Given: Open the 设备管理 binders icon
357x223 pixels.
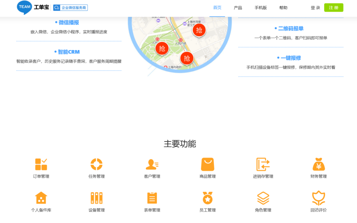Looking at the screenshot, I should [97, 198].
